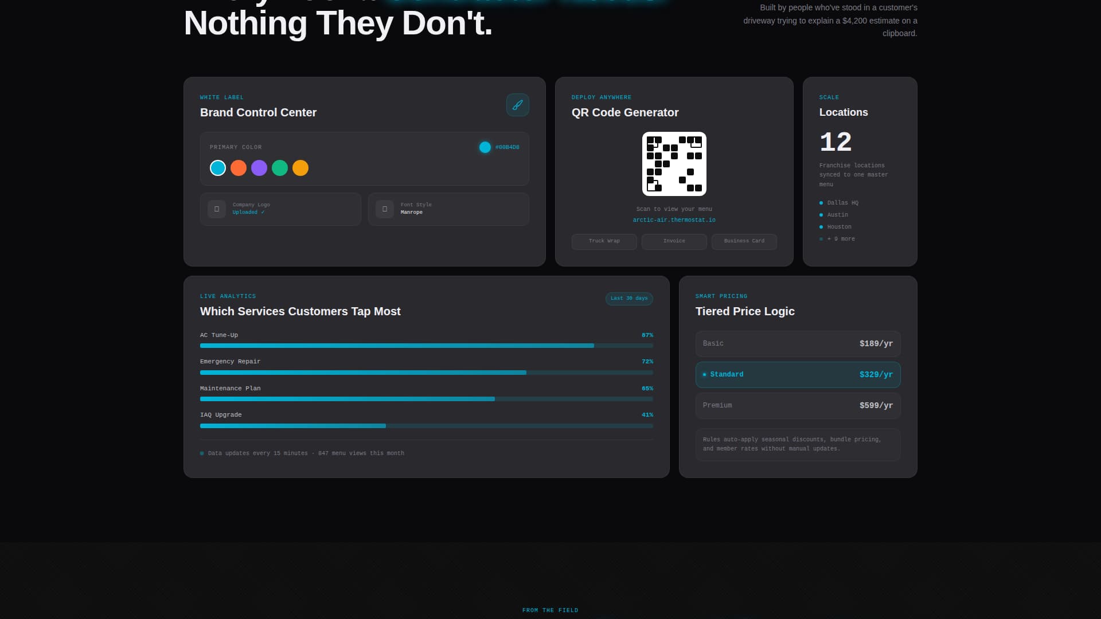Click the 72% value for Emergency Repair
Screen dimensions: 1101x619
pyautogui.click(x=647, y=362)
